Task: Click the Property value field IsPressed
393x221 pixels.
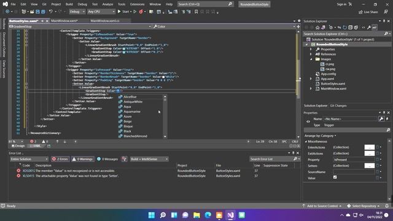Action: [354, 160]
